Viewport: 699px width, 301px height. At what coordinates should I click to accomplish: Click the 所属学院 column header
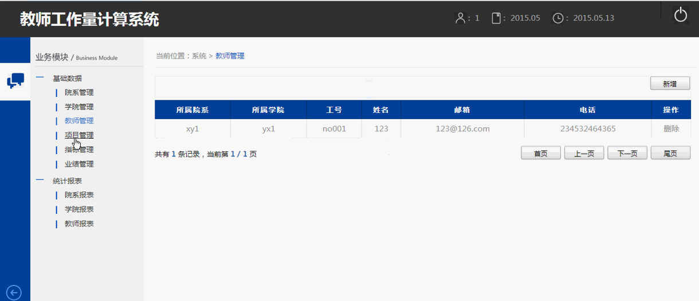268,110
